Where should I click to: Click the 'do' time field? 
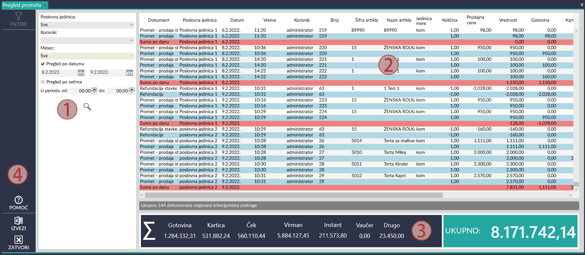[118, 91]
